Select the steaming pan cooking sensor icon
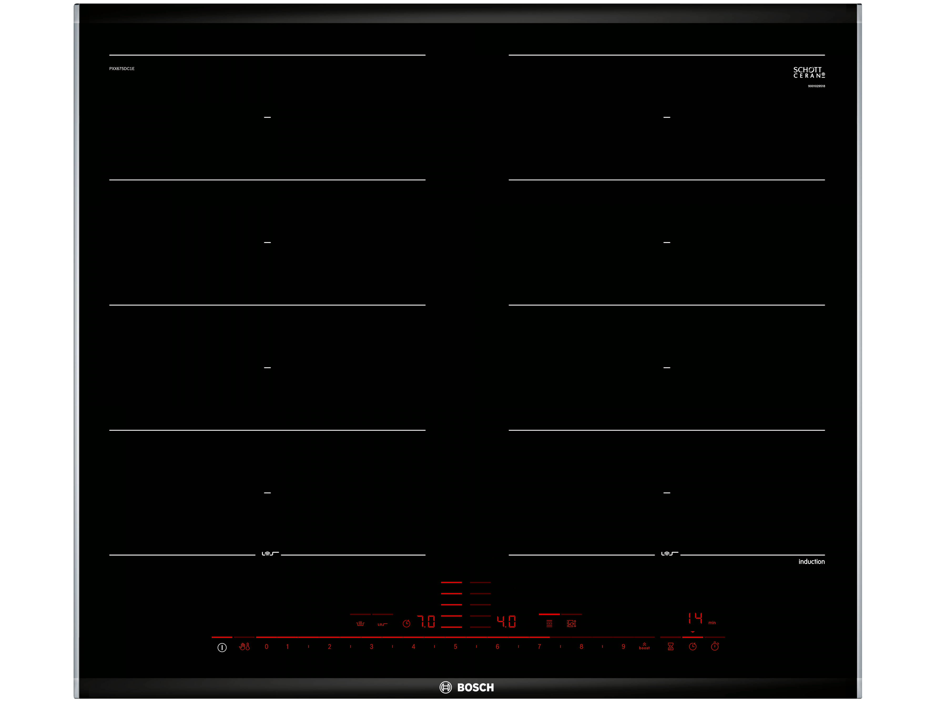The height and width of the screenshot is (702, 936). pos(360,623)
